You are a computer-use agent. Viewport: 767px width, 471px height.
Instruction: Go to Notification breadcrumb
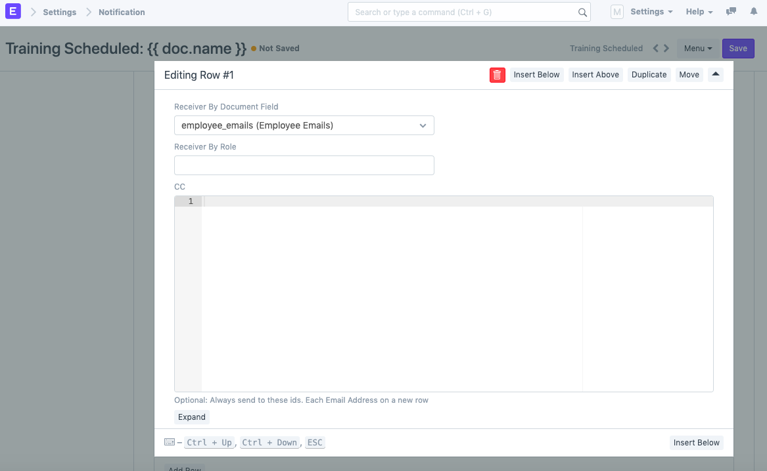coord(122,12)
